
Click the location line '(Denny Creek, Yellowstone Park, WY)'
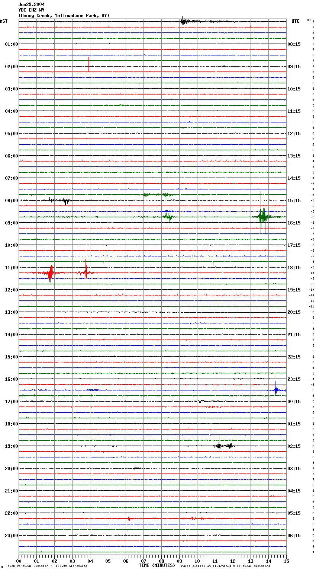(x=64, y=16)
